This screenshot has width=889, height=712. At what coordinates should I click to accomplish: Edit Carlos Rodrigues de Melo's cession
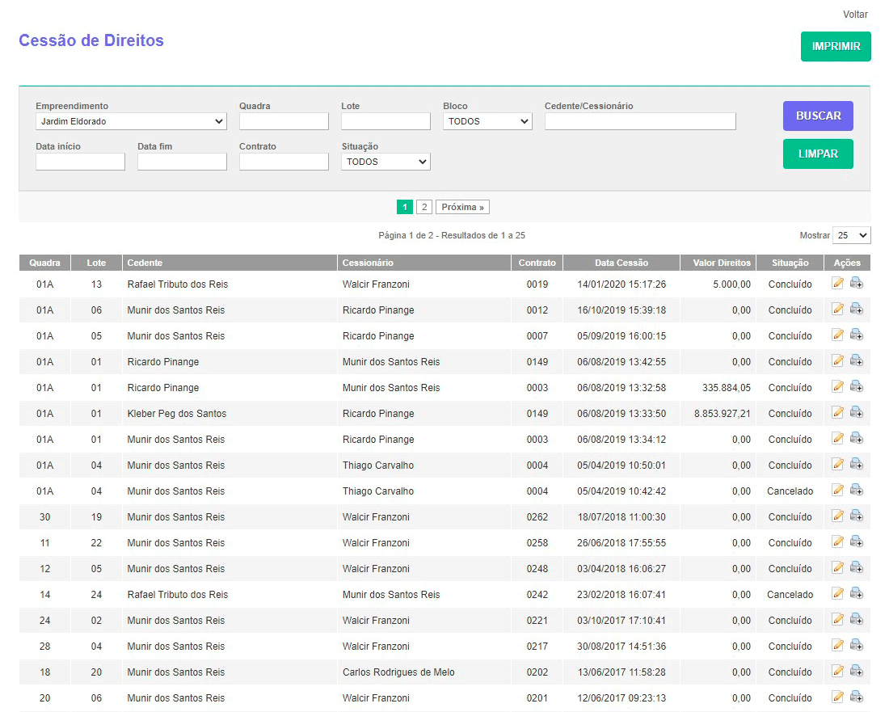(837, 671)
